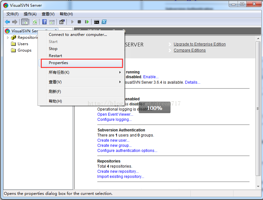Screen dimensions: 263x200
Task: Open Event Viewer... link
Action: [x=115, y=114]
